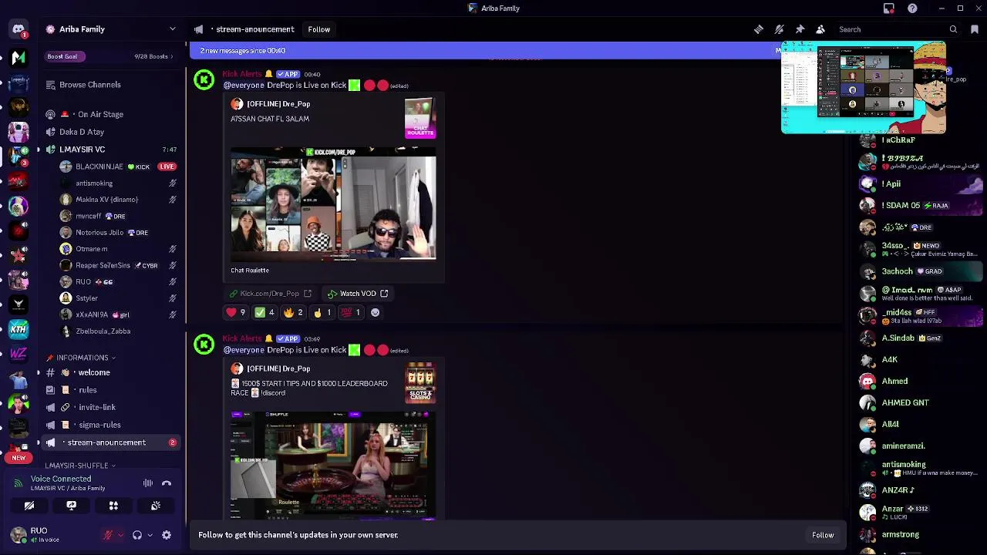Show pinned messages
Image resolution: width=987 pixels, height=555 pixels.
click(800, 29)
